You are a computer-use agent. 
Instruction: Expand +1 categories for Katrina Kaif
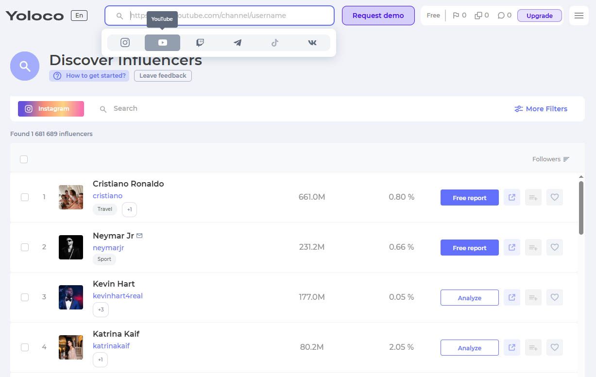click(x=100, y=360)
